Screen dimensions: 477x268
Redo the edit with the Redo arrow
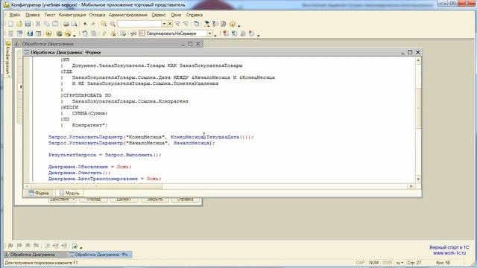[x=93, y=24]
